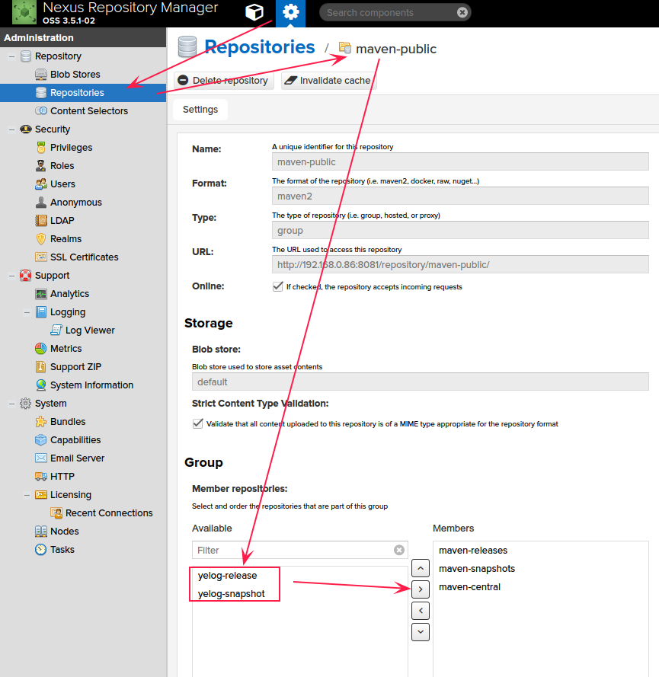Collapse the Support tree node
The image size is (659, 677).
coord(11,276)
